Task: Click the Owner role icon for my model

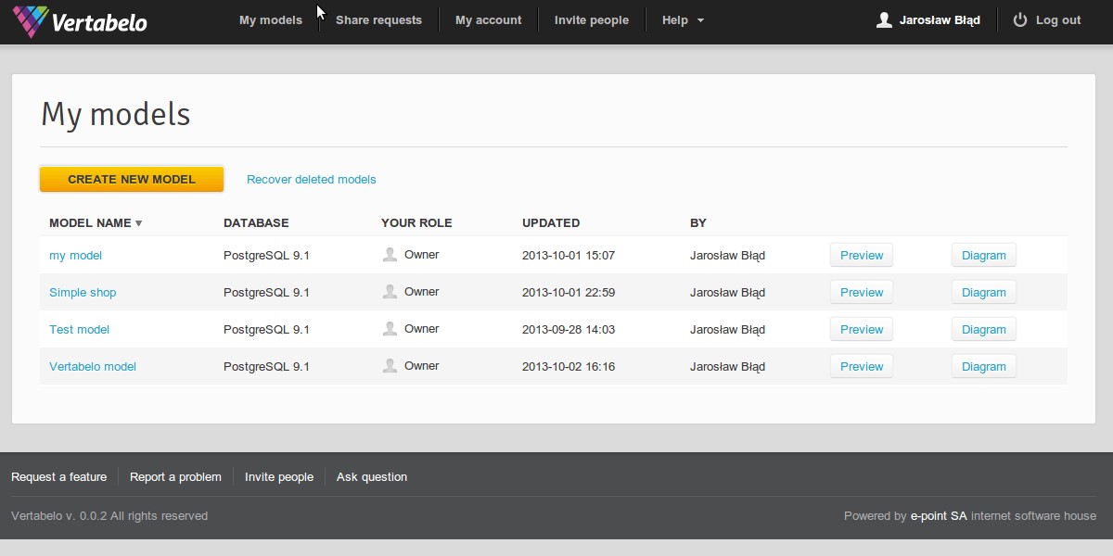Action: click(x=390, y=255)
